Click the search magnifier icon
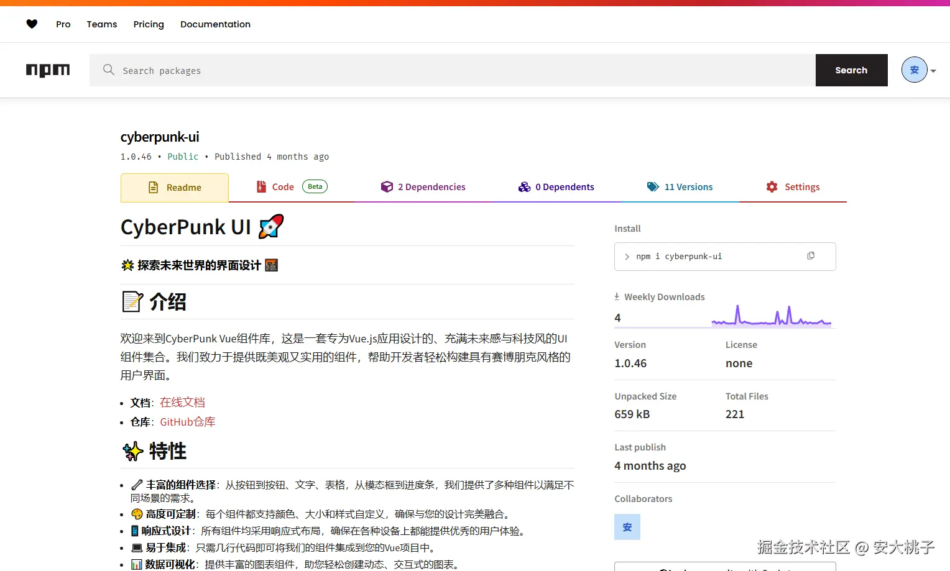The image size is (950, 571). click(109, 70)
